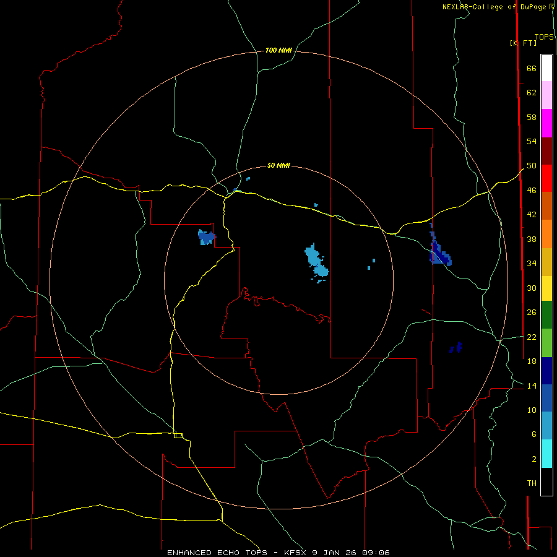Pick the cyan legend swatch
Screen dimensions: 557x557
coord(546,454)
